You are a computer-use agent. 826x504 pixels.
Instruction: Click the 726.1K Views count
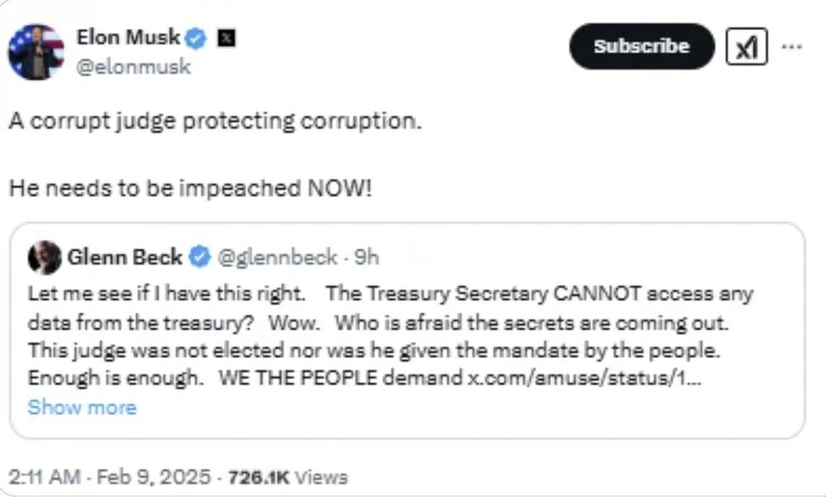(x=287, y=477)
